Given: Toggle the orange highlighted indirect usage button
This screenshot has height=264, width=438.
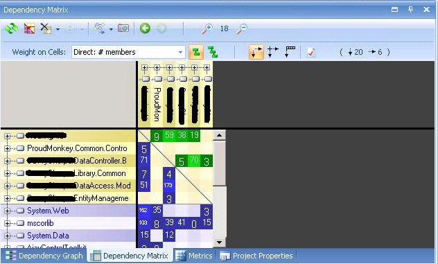Looking at the screenshot, I should click(196, 52).
